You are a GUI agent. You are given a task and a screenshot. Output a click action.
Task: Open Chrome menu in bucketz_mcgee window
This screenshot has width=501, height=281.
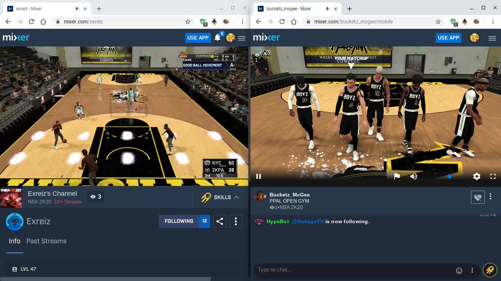[x=493, y=22]
